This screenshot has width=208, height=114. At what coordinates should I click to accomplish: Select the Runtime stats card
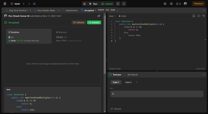29,36
